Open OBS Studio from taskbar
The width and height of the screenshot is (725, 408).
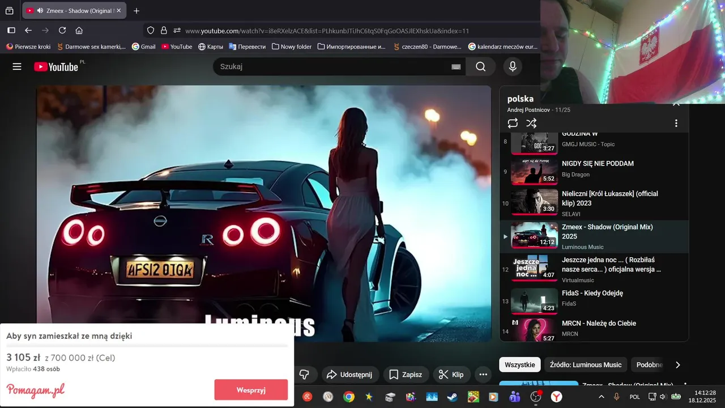tap(535, 397)
